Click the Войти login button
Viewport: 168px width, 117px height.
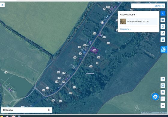tap(159, 6)
